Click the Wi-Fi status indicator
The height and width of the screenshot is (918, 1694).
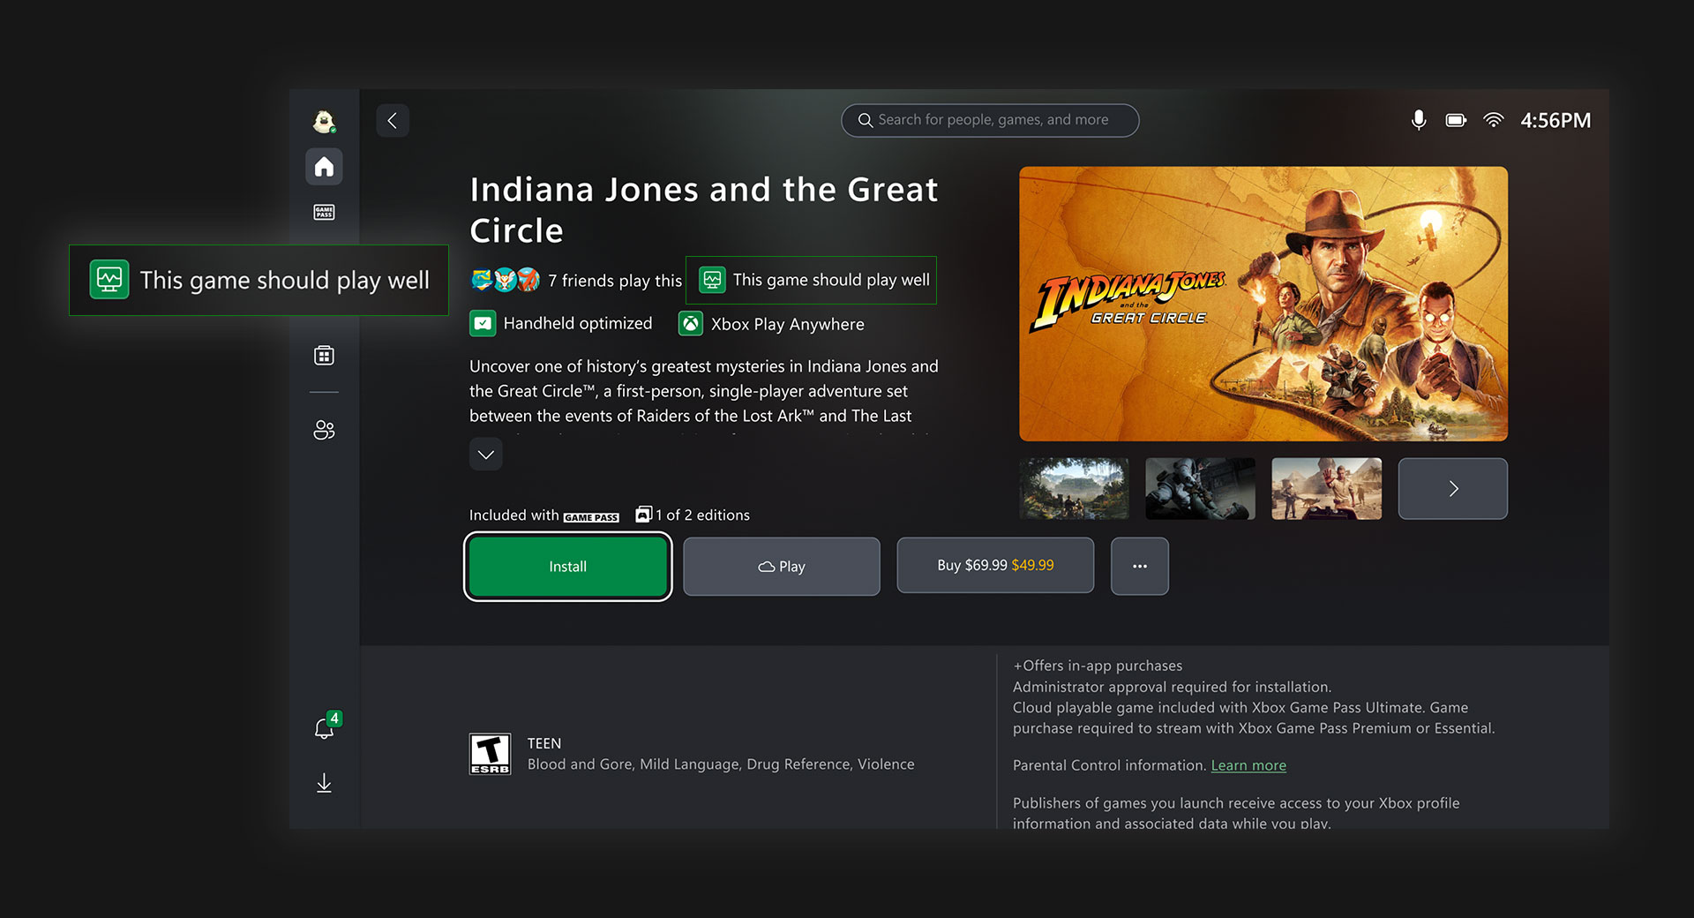(1494, 120)
